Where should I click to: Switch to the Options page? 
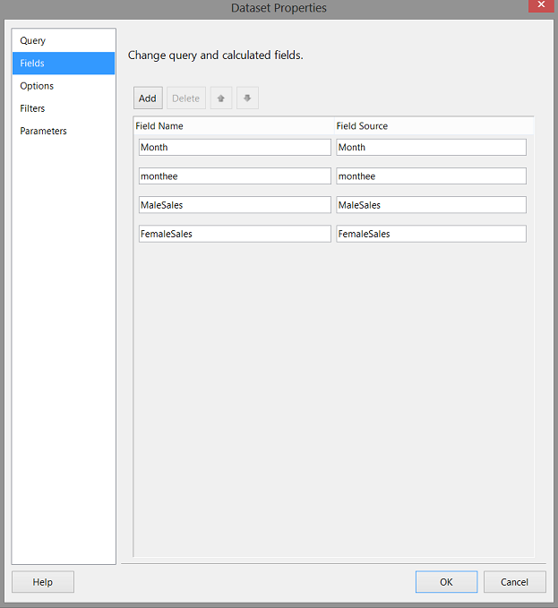coord(37,86)
